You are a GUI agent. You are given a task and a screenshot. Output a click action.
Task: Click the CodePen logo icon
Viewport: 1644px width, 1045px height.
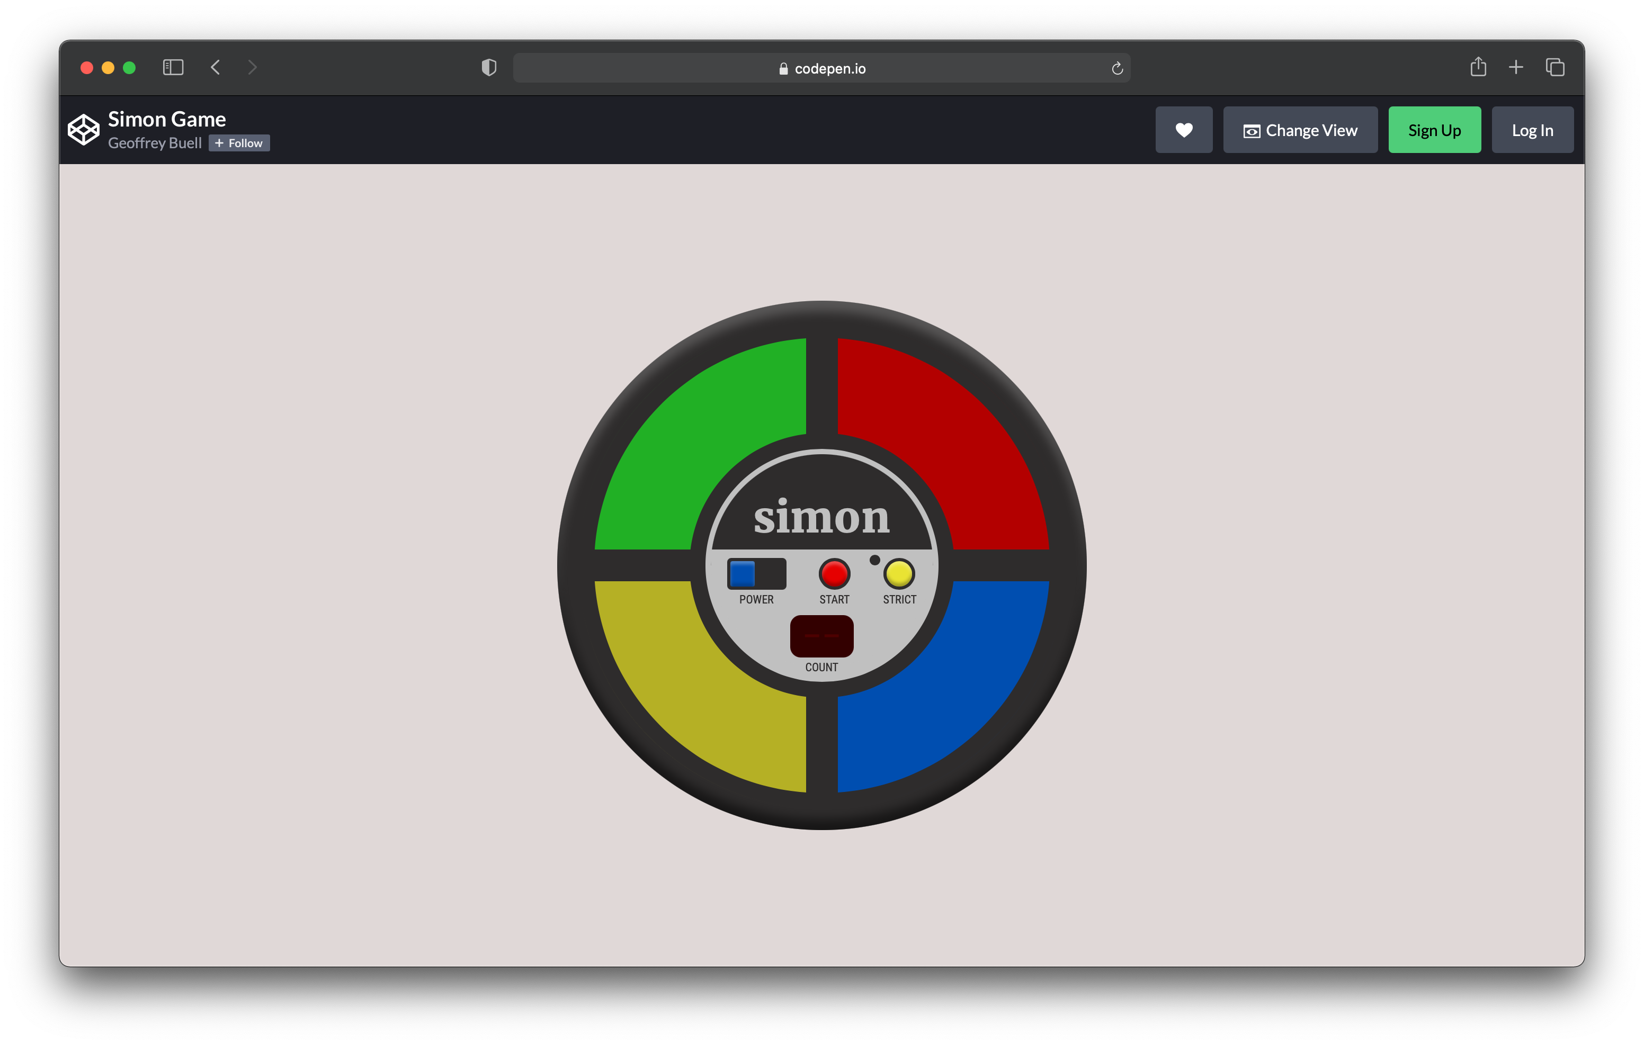83,130
